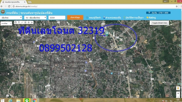Select the circle drawing tool
Viewport: 182px width, 102px height.
pos(29,22)
